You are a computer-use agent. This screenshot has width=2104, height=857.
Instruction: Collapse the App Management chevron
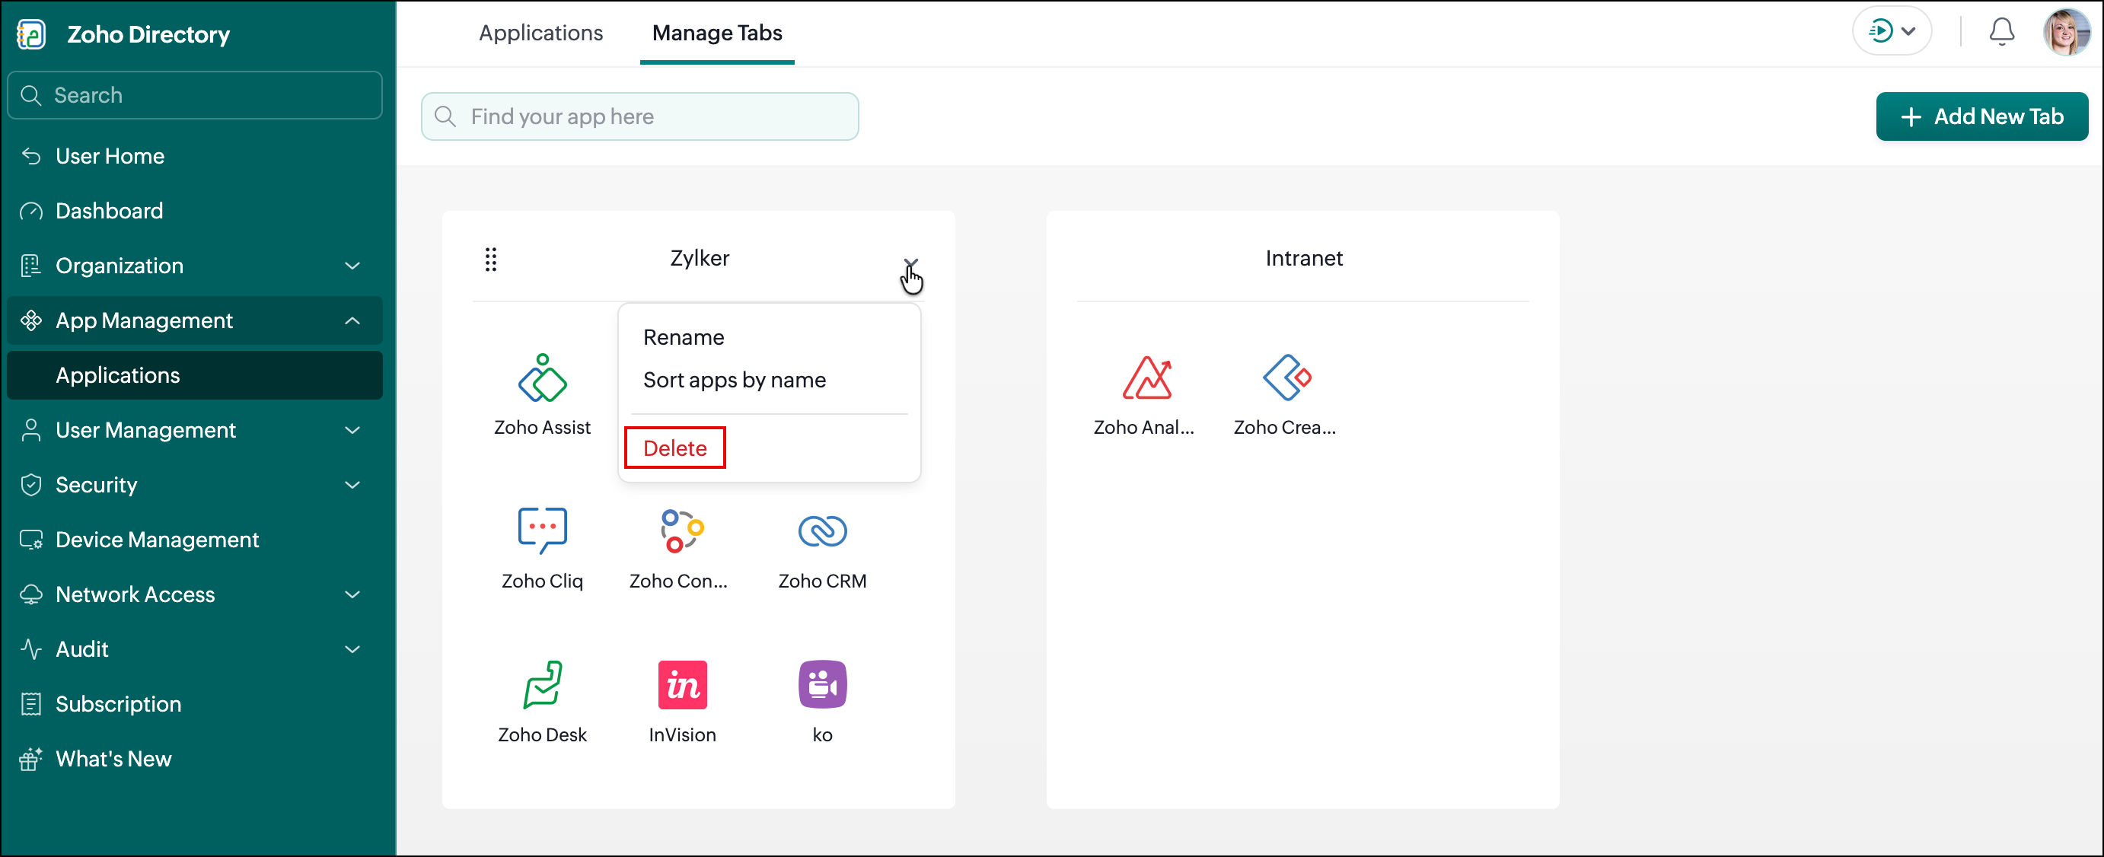(353, 320)
